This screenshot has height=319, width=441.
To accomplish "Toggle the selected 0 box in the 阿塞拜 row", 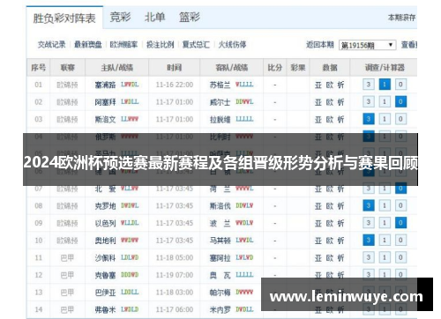I will pos(400,102).
